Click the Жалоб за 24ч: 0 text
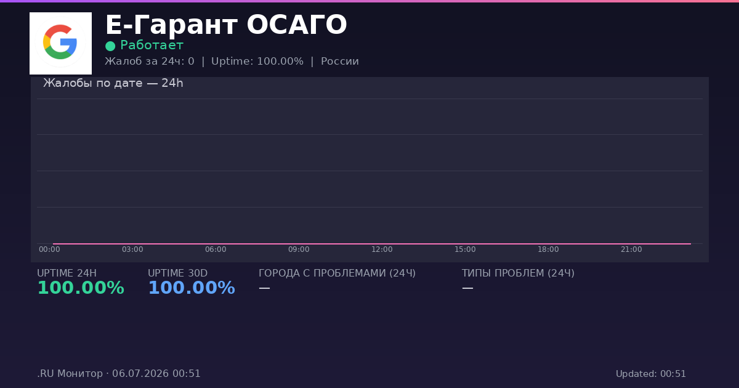Screen dimensions: 739x388 (150, 62)
